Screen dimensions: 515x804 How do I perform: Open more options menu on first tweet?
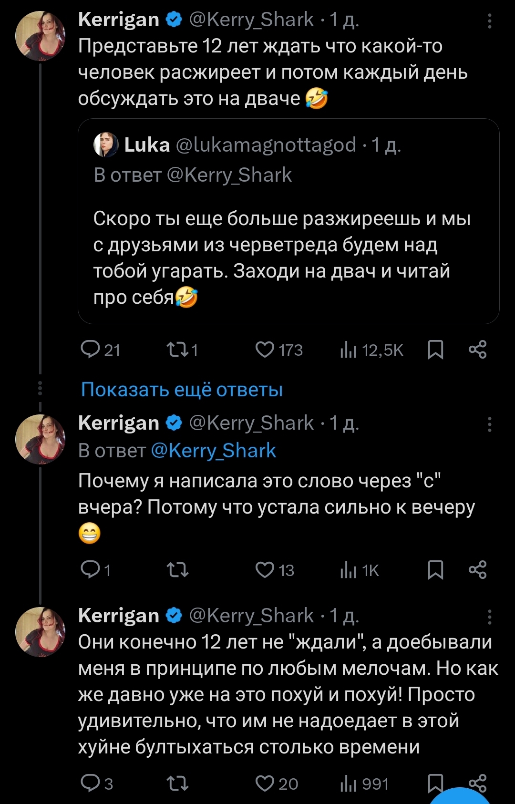tap(489, 21)
